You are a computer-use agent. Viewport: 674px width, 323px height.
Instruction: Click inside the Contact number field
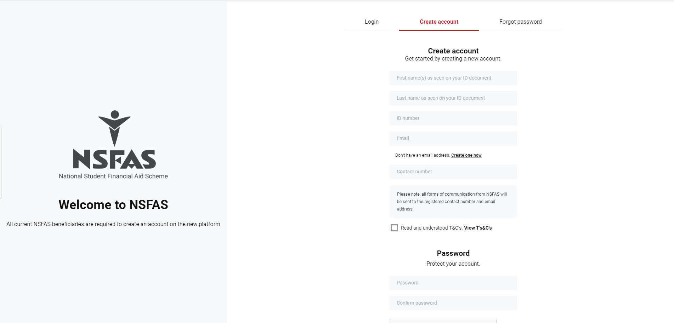(x=453, y=172)
